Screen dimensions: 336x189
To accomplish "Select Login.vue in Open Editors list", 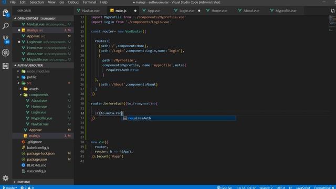I will click(x=43, y=42).
